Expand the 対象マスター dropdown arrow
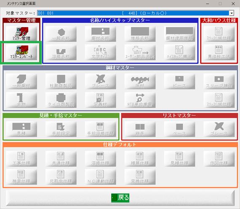This screenshot has height=209, width=240. tap(232, 13)
